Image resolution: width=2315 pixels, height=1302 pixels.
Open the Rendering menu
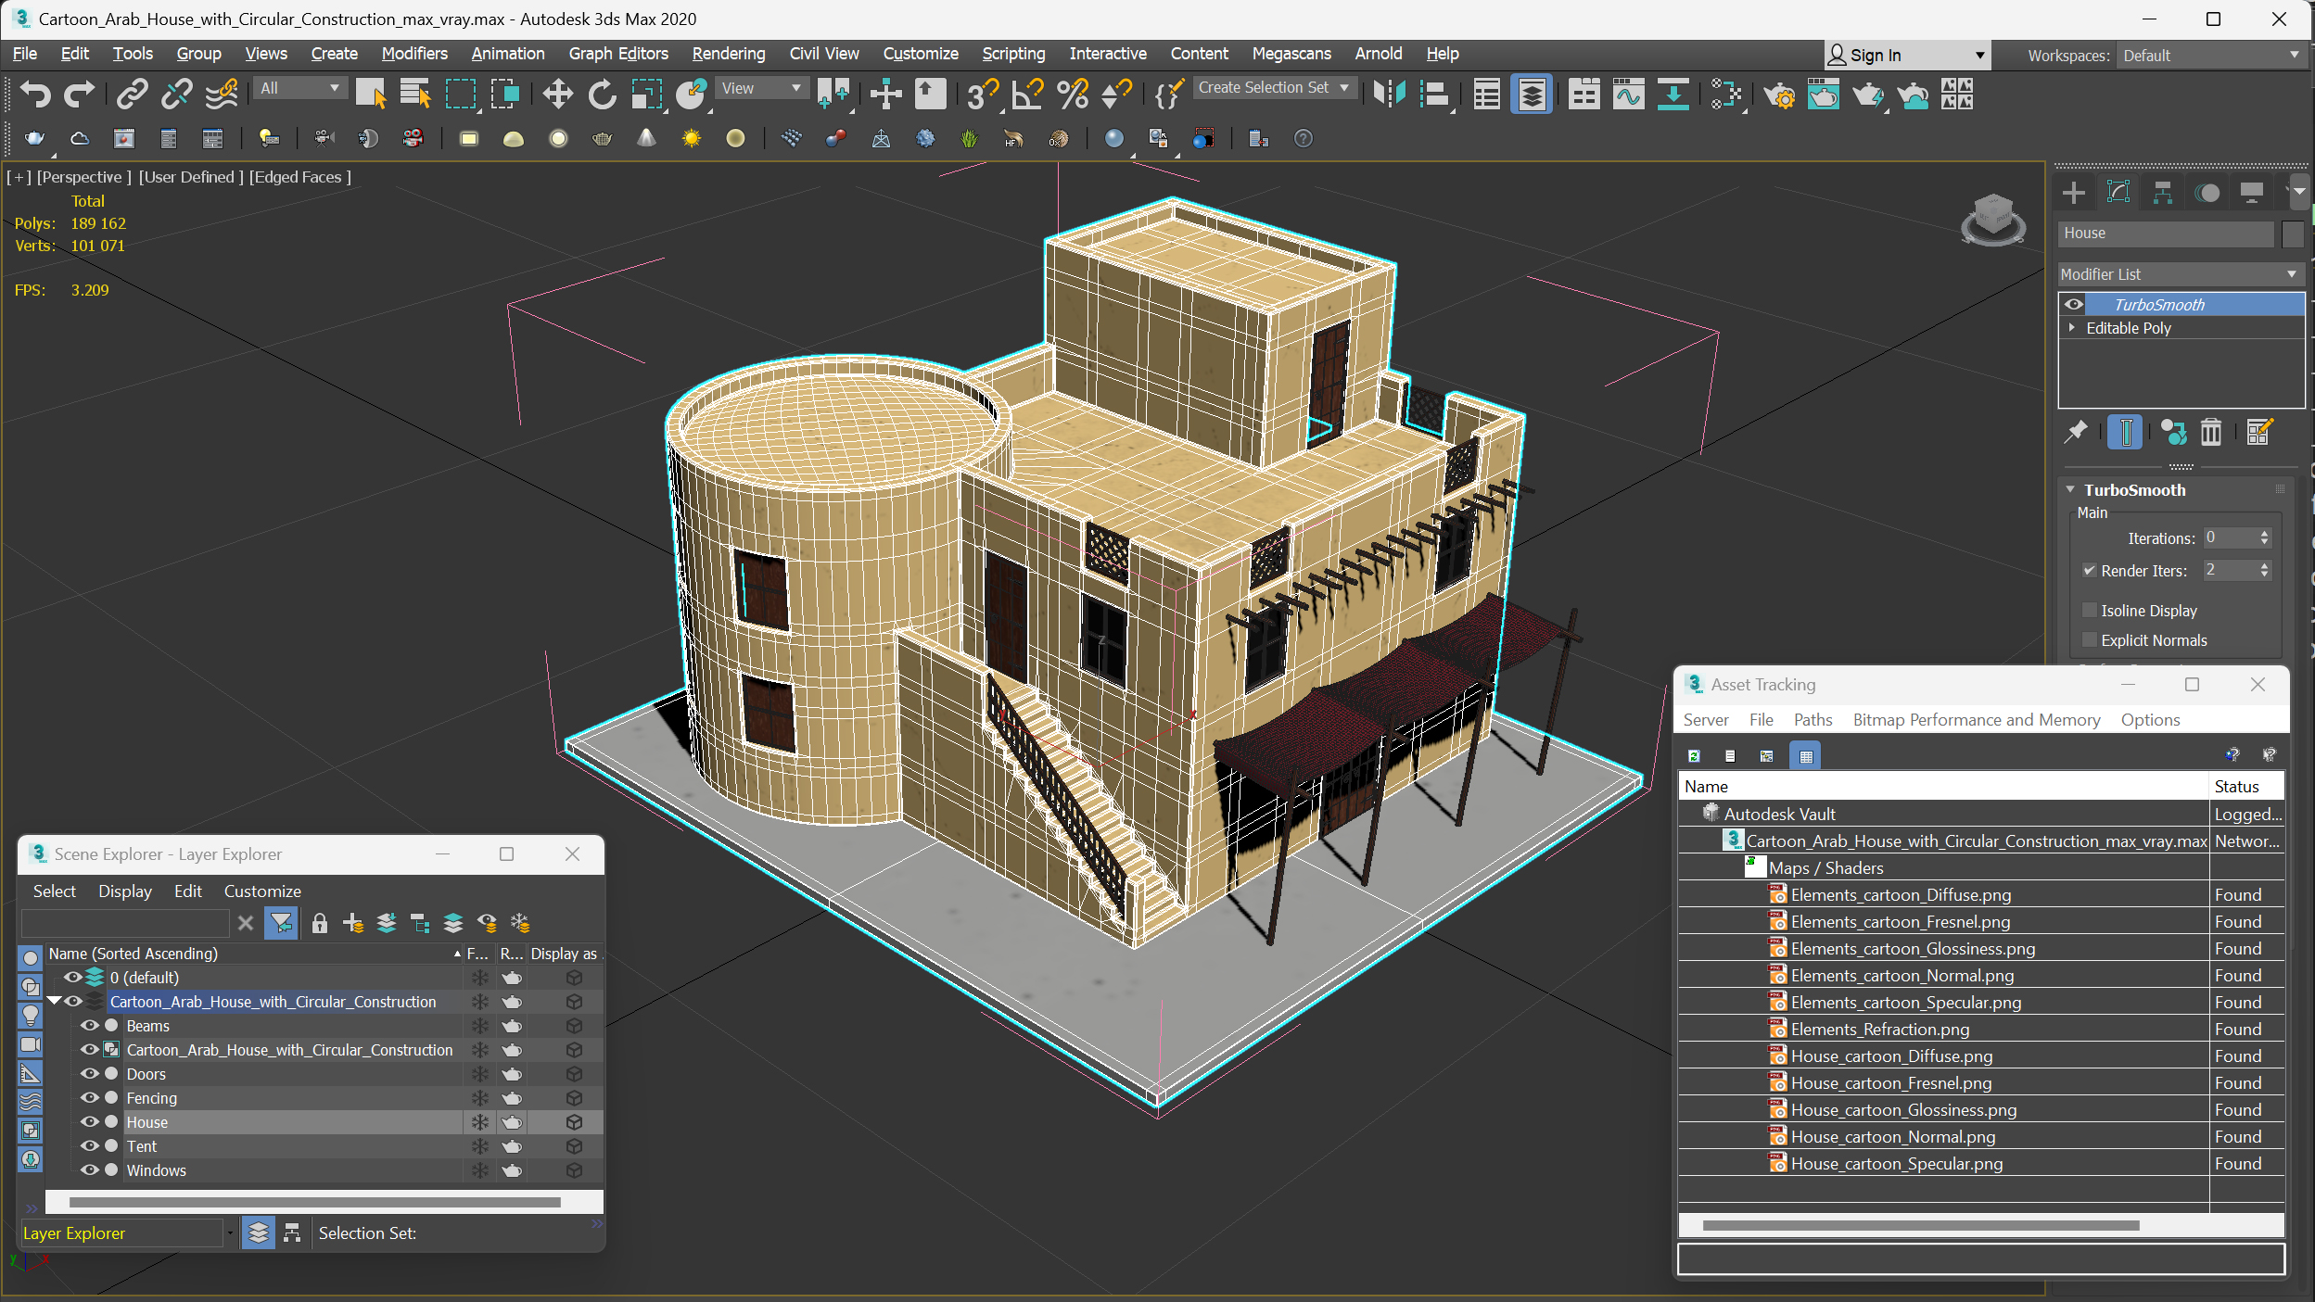pyautogui.click(x=728, y=54)
